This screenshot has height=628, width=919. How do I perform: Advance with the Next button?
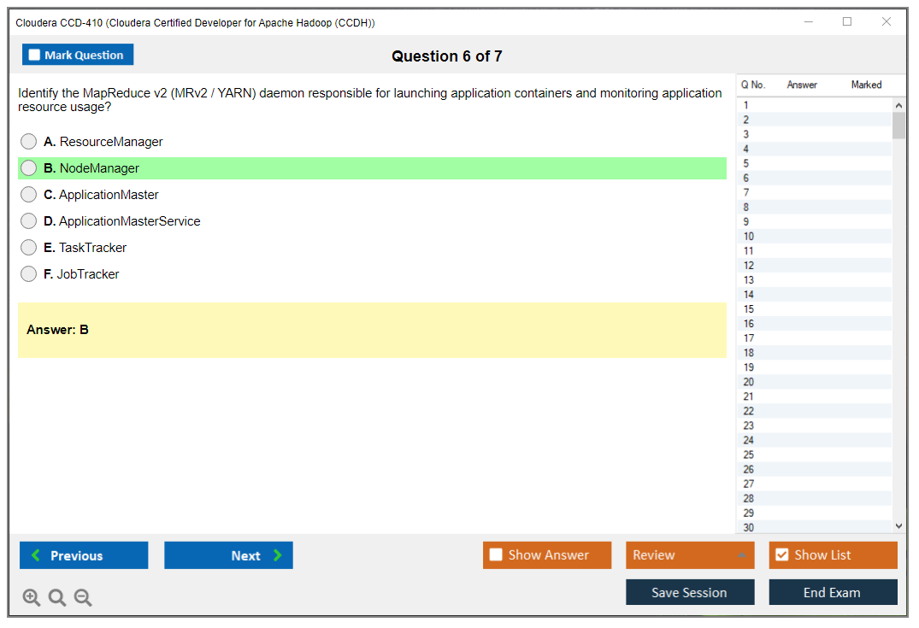tap(228, 555)
